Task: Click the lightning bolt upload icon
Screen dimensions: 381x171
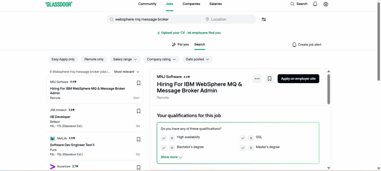Action: pos(159,33)
